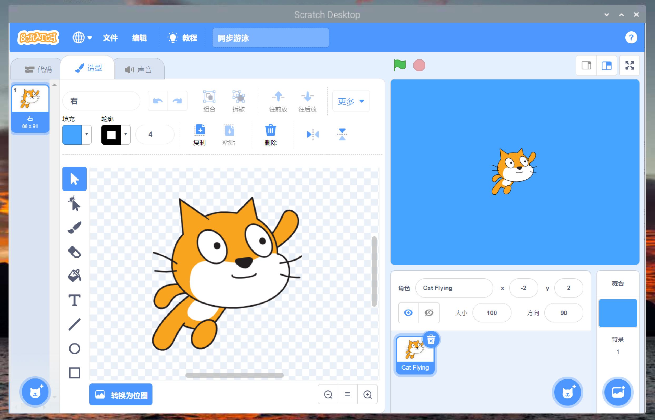Click the black outline color swatch

pyautogui.click(x=111, y=134)
